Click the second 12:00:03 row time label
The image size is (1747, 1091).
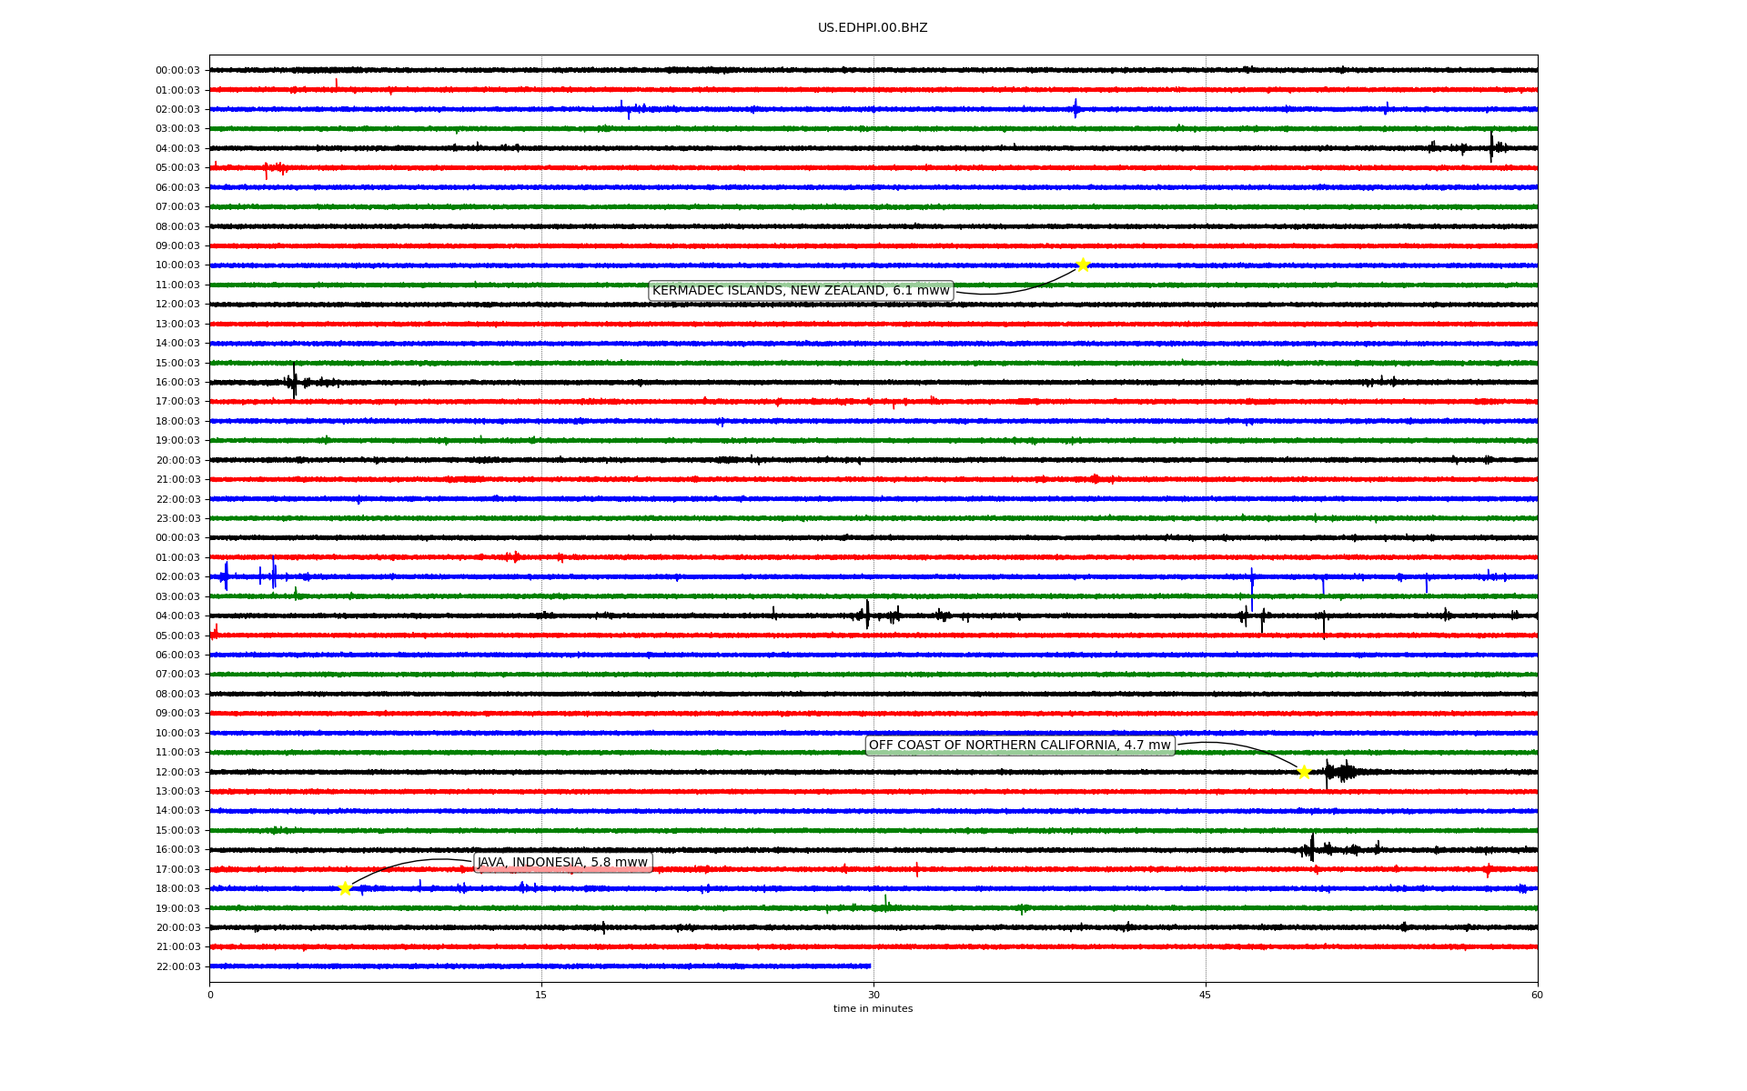(x=177, y=772)
